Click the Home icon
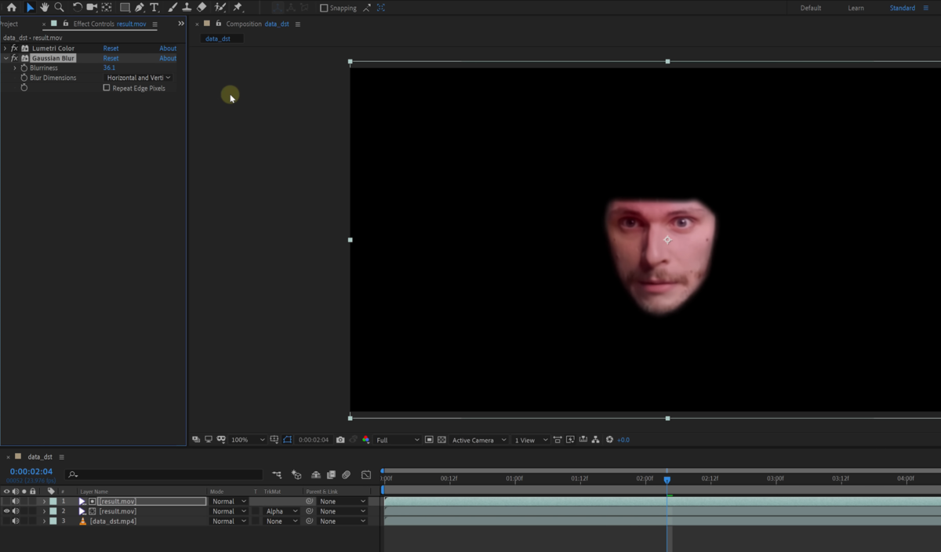941x552 pixels. pyautogui.click(x=11, y=8)
